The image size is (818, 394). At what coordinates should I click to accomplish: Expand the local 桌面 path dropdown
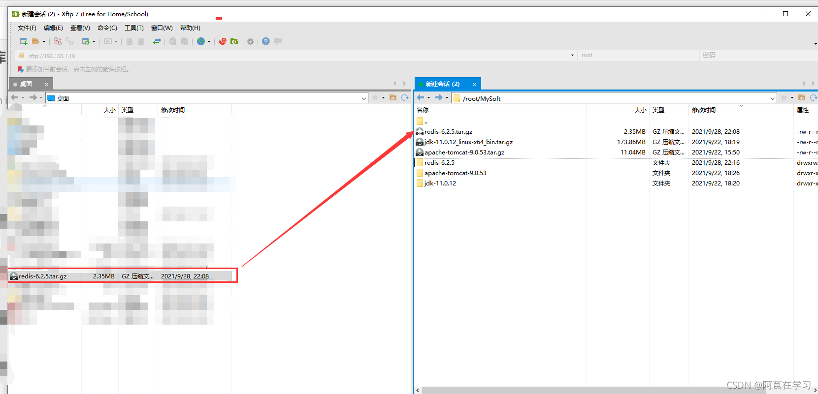364,98
